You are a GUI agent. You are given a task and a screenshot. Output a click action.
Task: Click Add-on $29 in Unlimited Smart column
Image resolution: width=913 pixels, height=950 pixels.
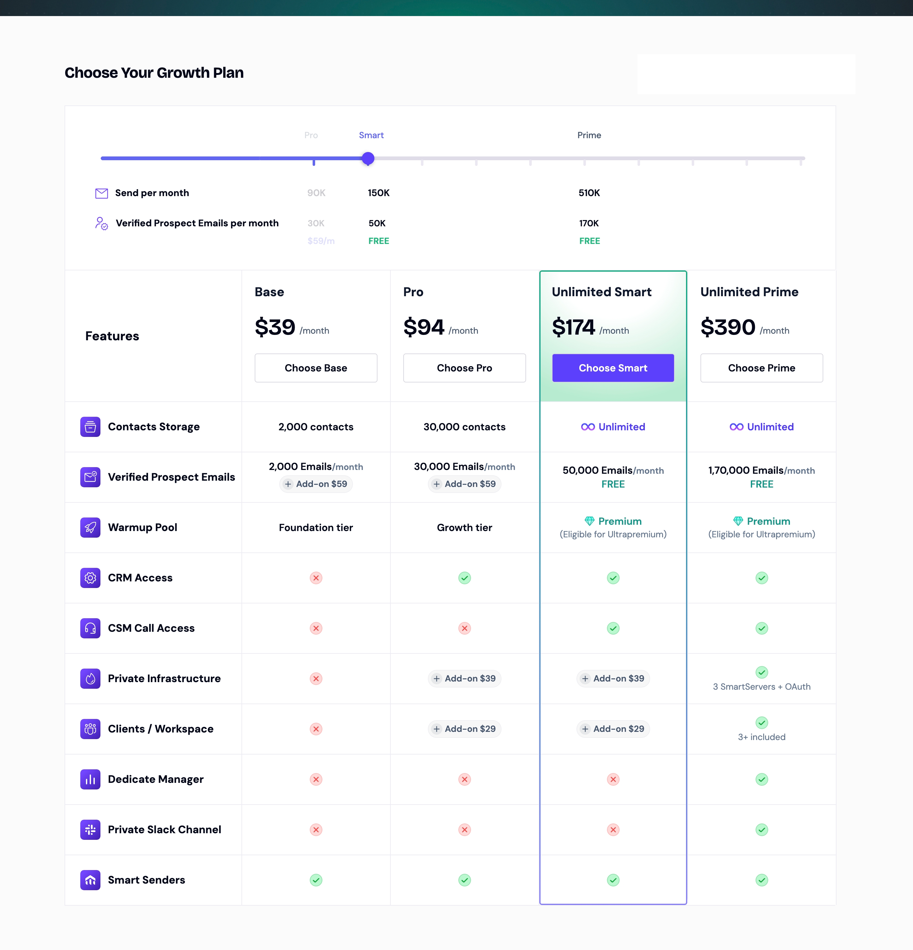613,729
